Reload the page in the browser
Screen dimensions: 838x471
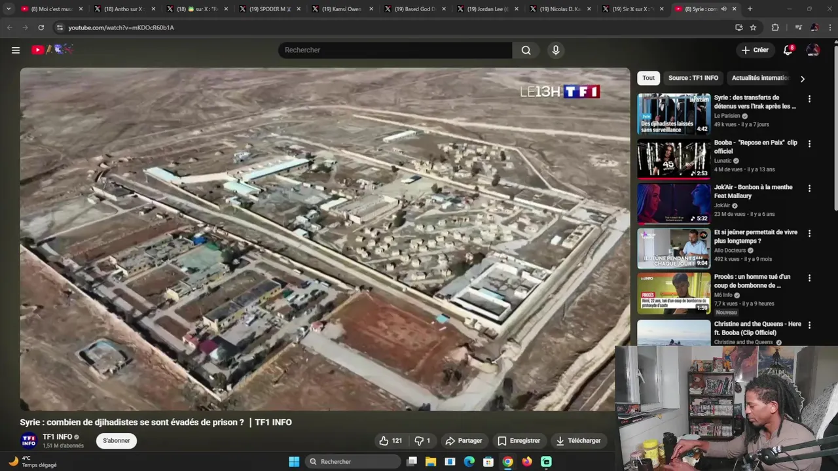(x=41, y=27)
